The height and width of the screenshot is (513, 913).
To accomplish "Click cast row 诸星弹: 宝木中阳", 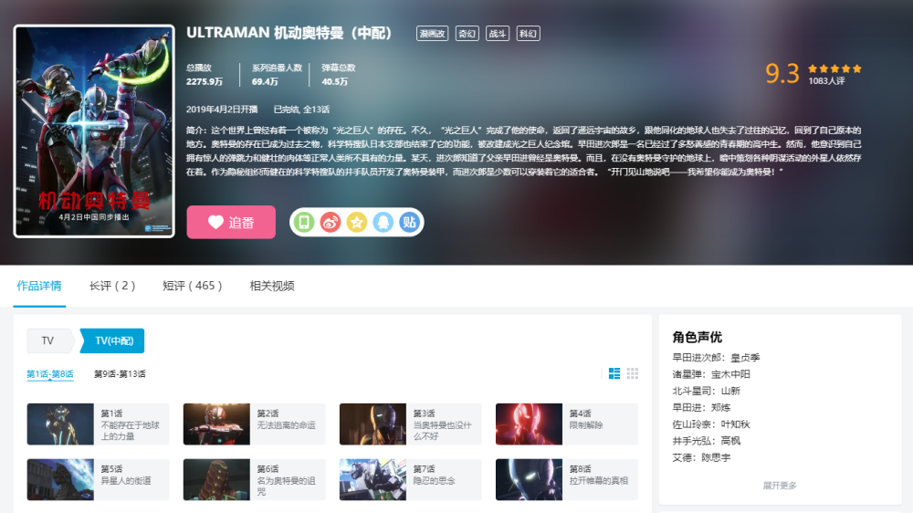I will (x=711, y=374).
